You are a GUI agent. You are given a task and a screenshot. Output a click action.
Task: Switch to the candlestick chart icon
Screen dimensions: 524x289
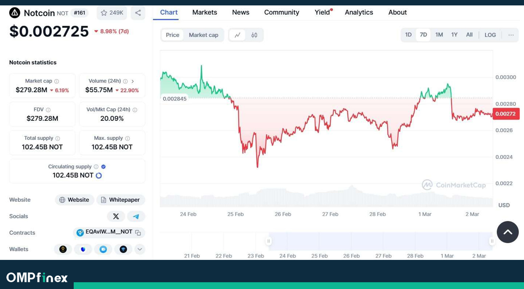(x=254, y=35)
